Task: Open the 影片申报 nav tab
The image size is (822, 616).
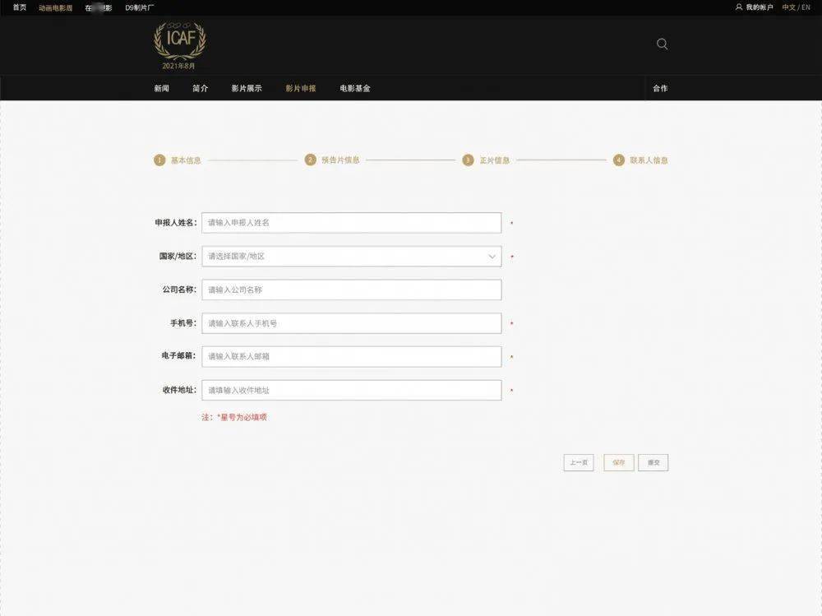Action: 300,88
